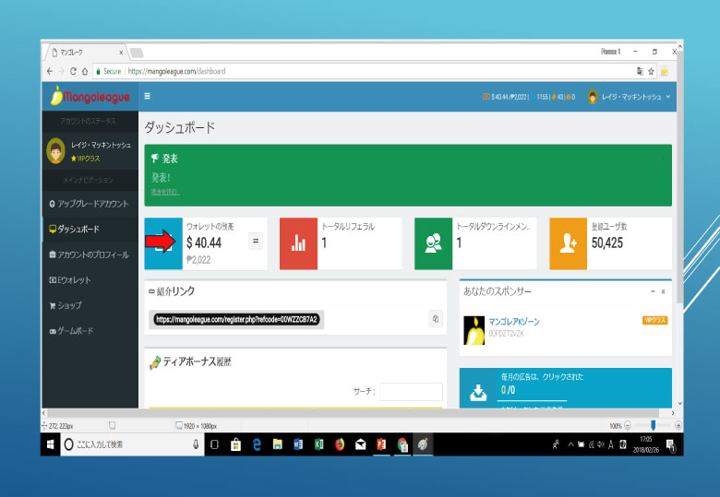720x497 pixels.
Task: Open the user name dropdown in header
Action: tap(628, 97)
